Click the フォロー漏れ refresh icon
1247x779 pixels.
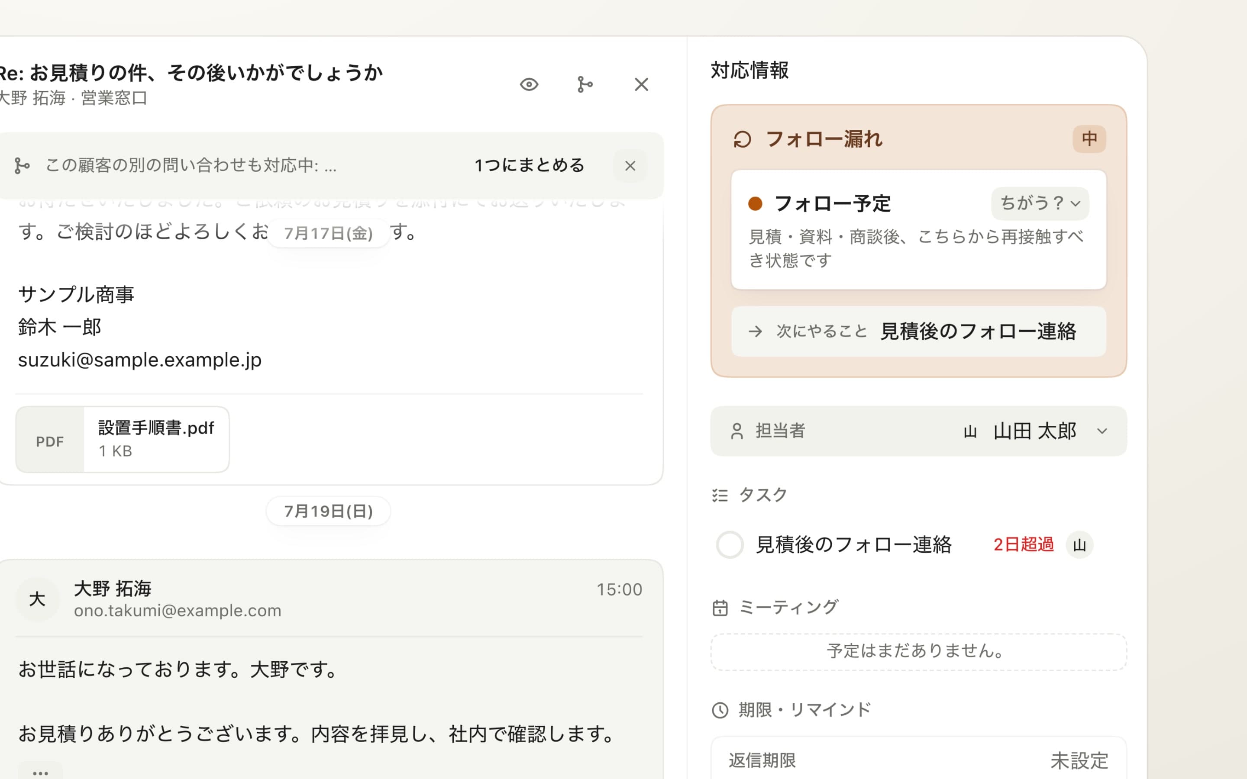[x=743, y=139]
